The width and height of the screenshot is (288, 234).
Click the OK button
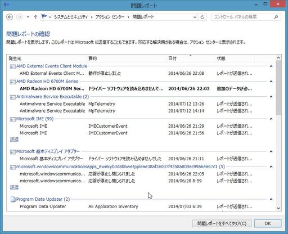[x=268, y=223]
